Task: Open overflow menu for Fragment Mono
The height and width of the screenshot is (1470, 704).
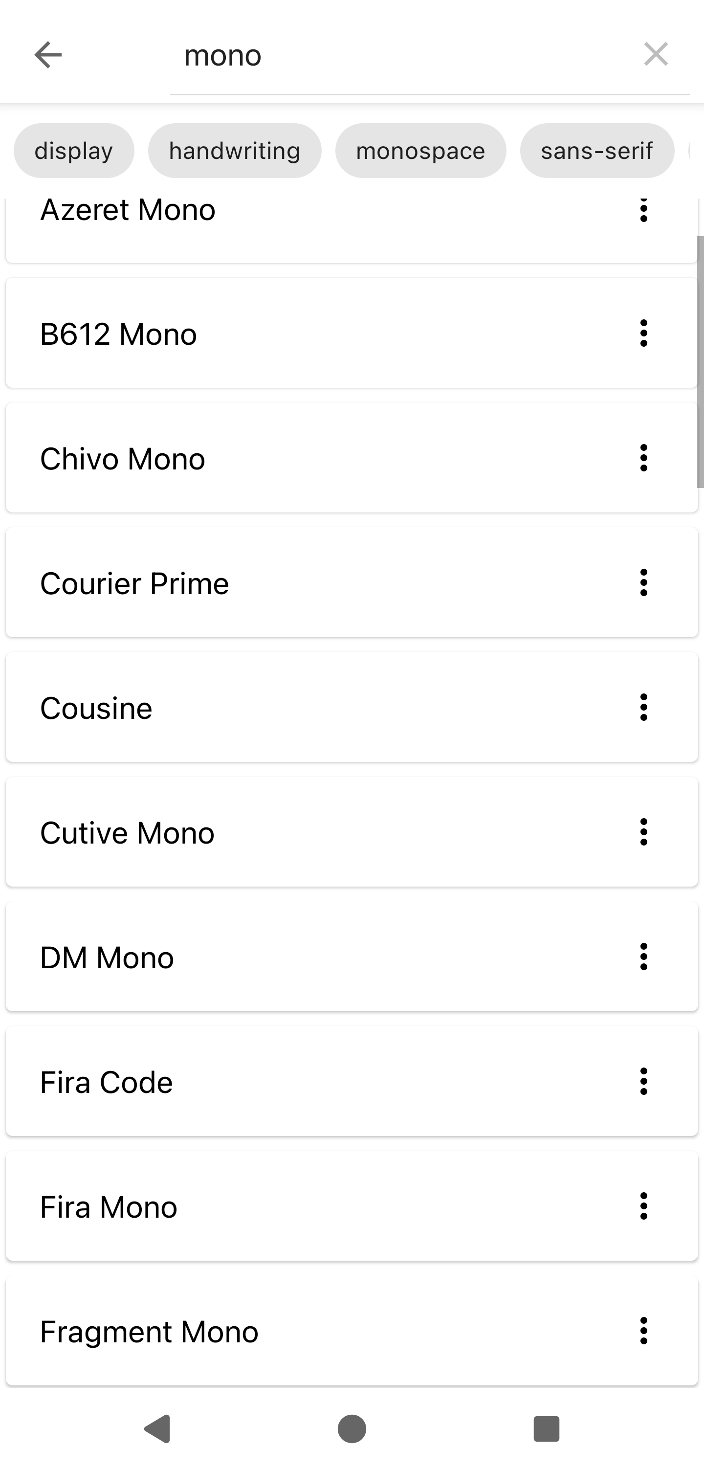Action: pos(643,1331)
